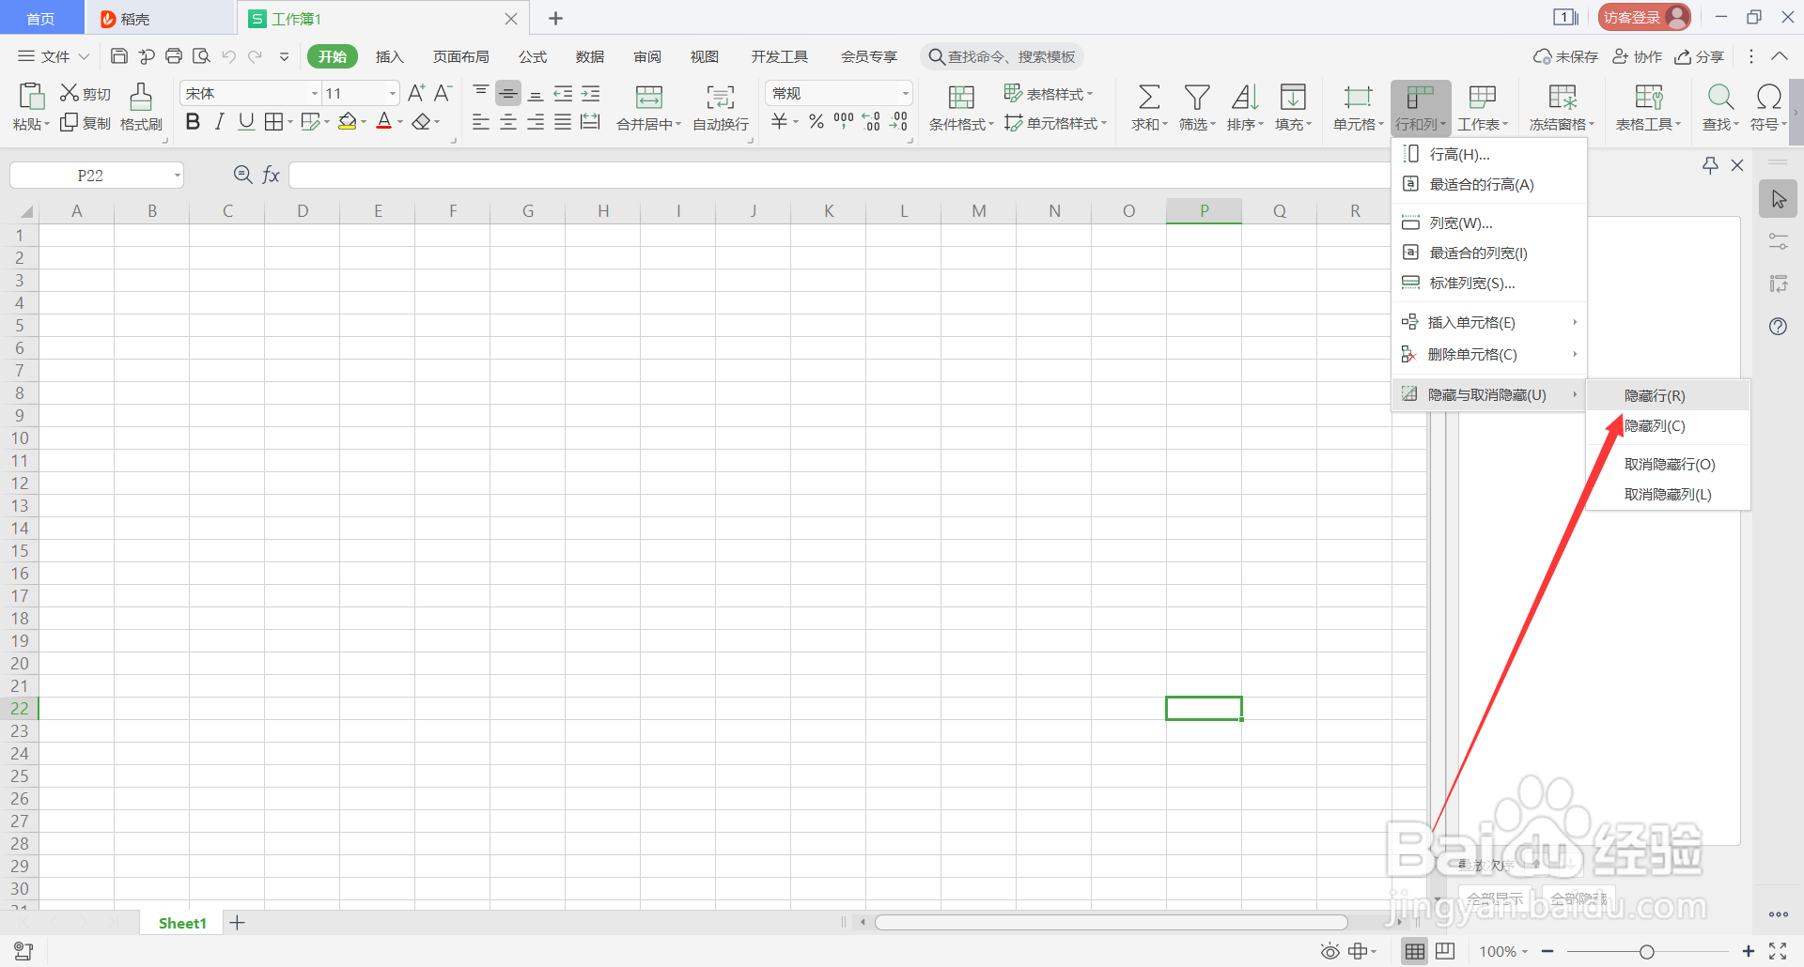Choose 取消隐藏行(O)
1804x967 pixels.
[1668, 464]
